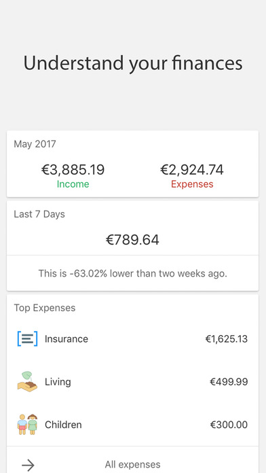
Task: Click the Children category icon
Action: point(27,425)
